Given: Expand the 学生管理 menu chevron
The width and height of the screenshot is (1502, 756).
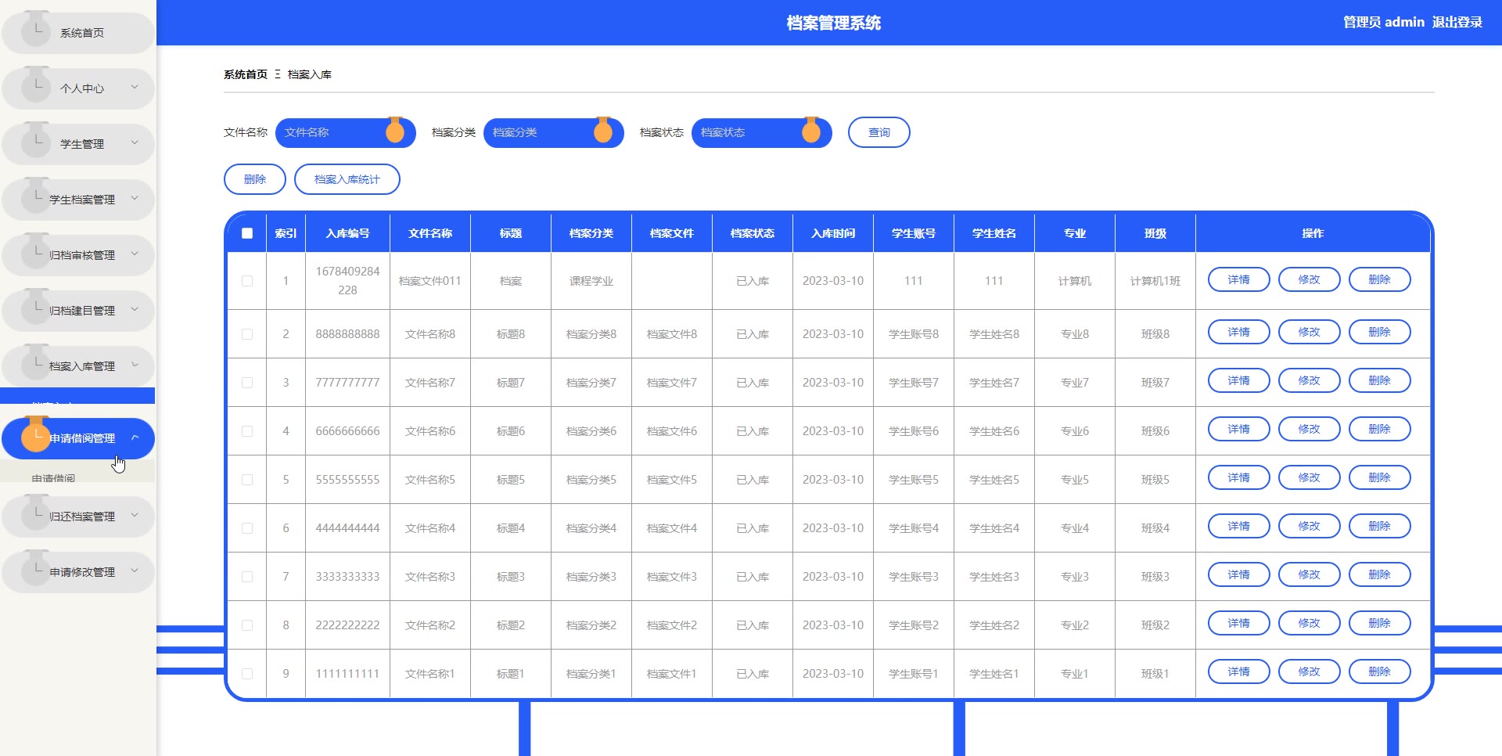Looking at the screenshot, I should click(135, 143).
